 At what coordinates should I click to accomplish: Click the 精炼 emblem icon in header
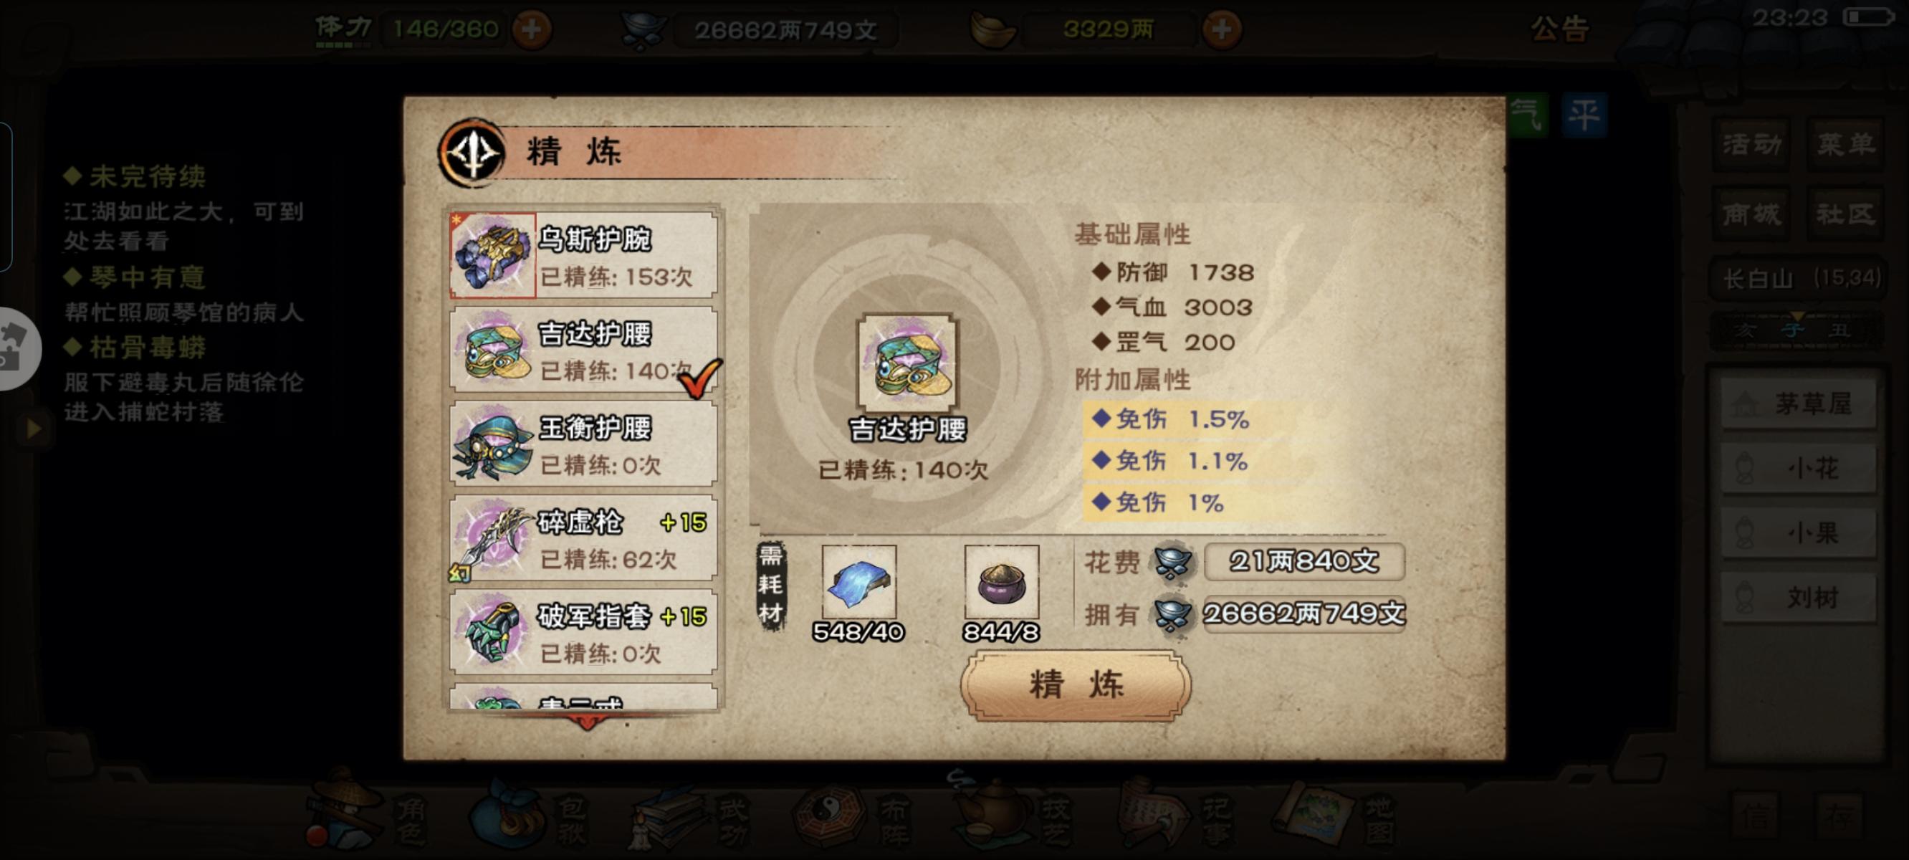point(473,153)
